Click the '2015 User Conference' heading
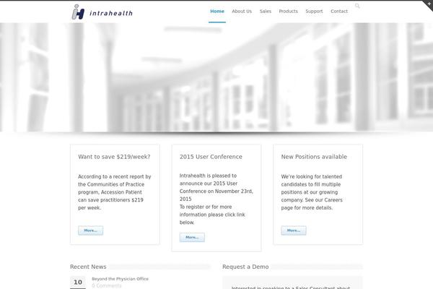This screenshot has width=433, height=289. (211, 157)
